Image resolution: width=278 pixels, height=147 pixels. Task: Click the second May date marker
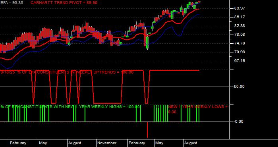pos(159,143)
